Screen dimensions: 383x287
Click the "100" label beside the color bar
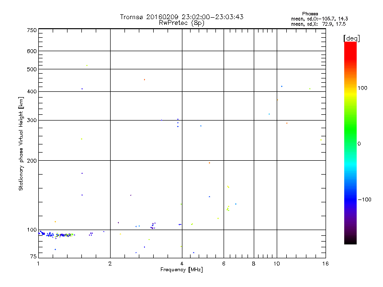(x=362, y=88)
